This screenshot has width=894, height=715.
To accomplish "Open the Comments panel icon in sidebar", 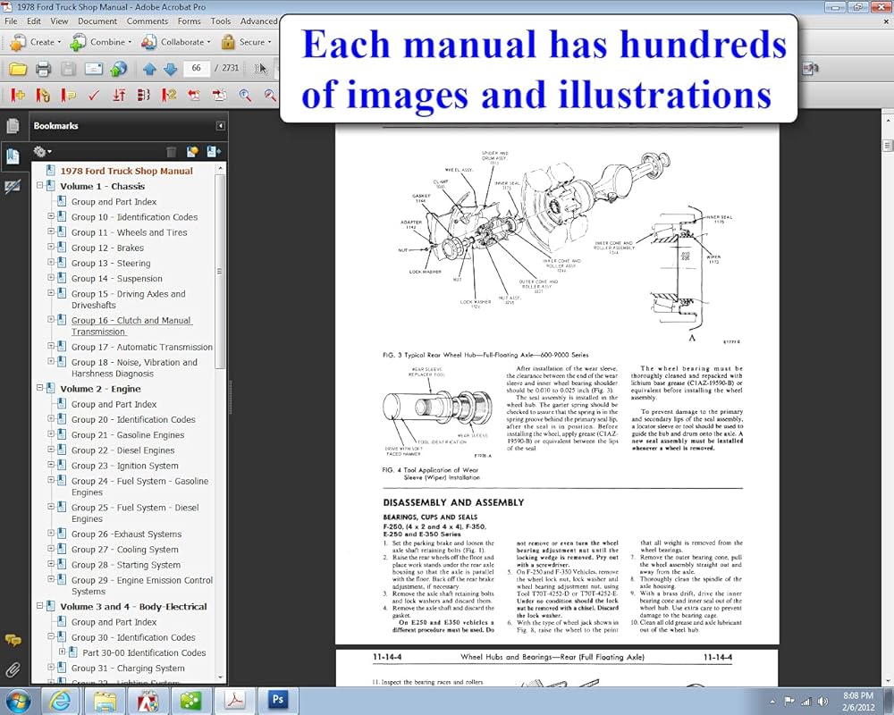I will 13,640.
